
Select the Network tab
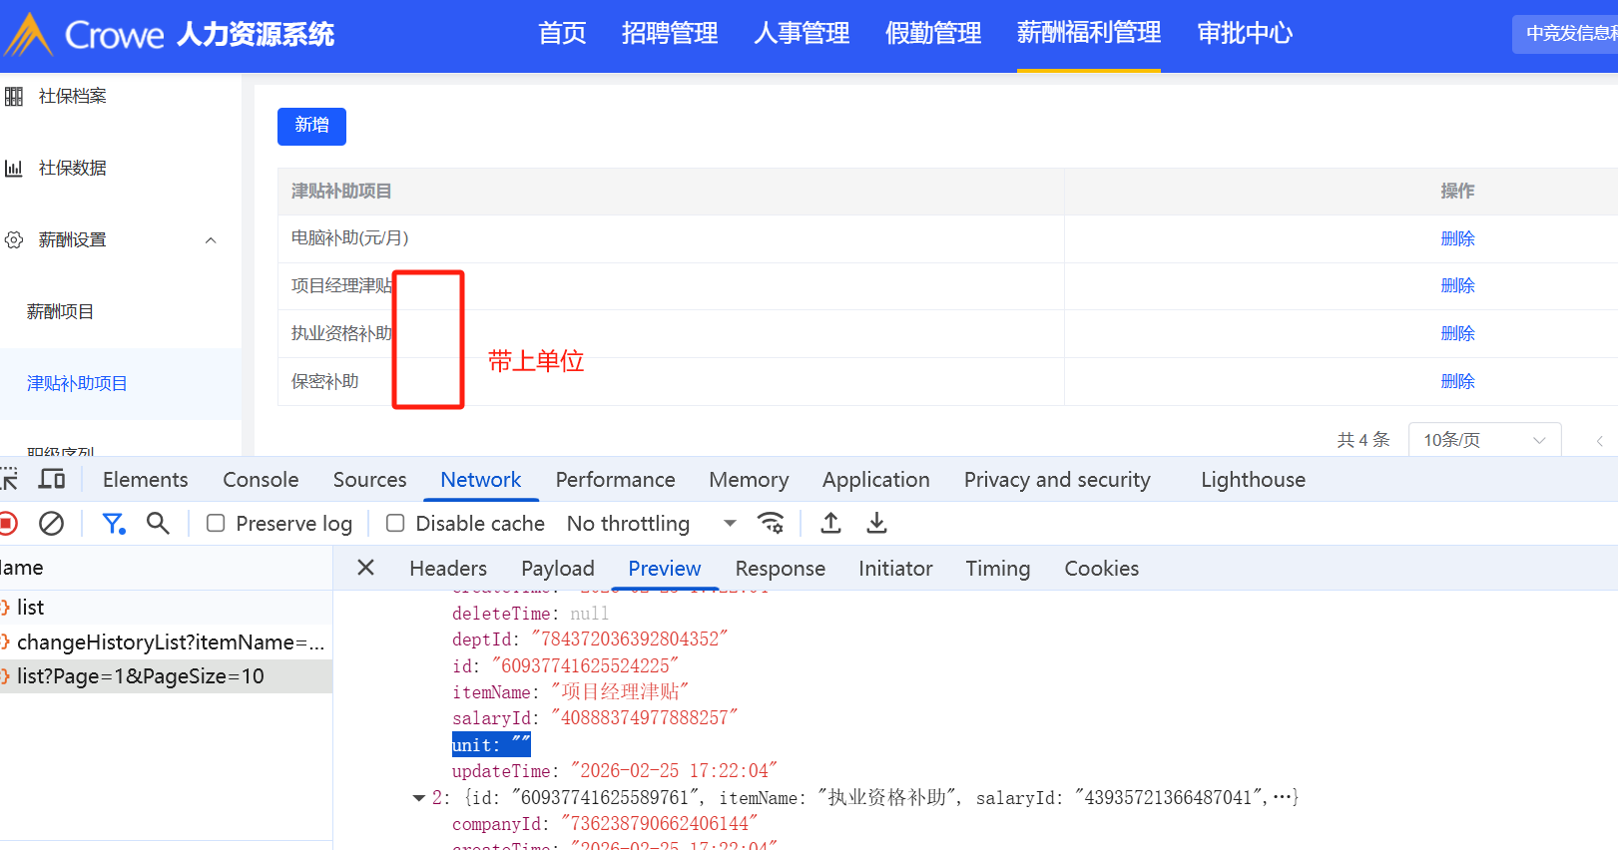click(x=481, y=480)
